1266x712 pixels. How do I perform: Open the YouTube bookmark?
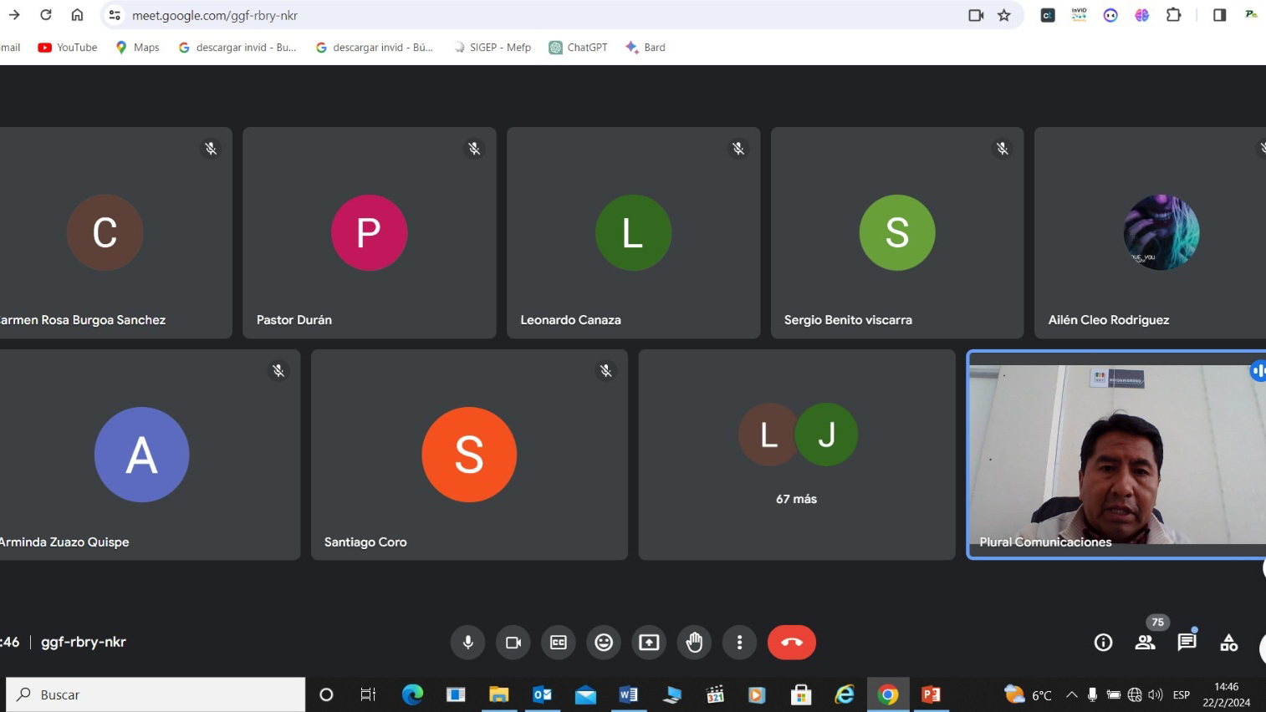tap(68, 48)
